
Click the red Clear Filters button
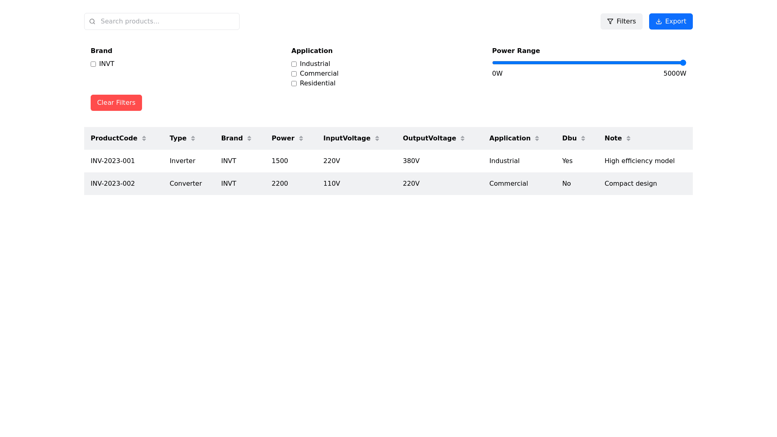coord(116,103)
